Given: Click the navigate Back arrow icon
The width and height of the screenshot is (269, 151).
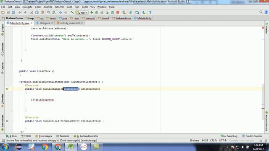Looking at the screenshot, I should coord(61,13).
